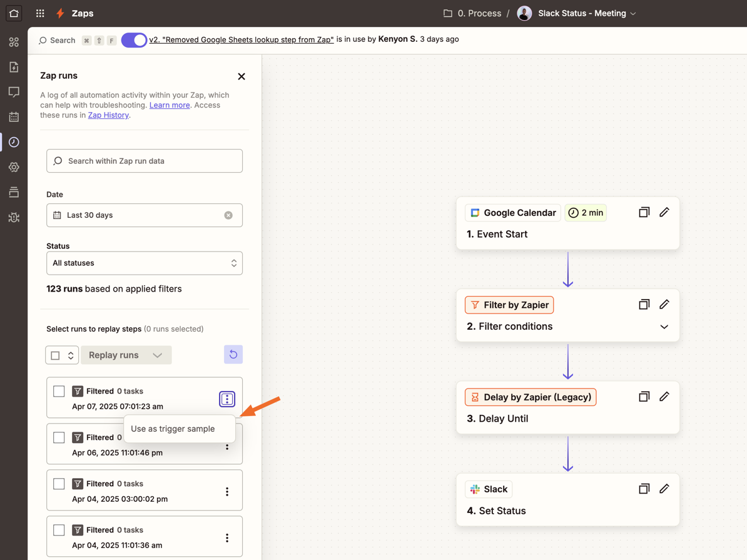
Task: Open the home icon in the top bar
Action: click(14, 13)
